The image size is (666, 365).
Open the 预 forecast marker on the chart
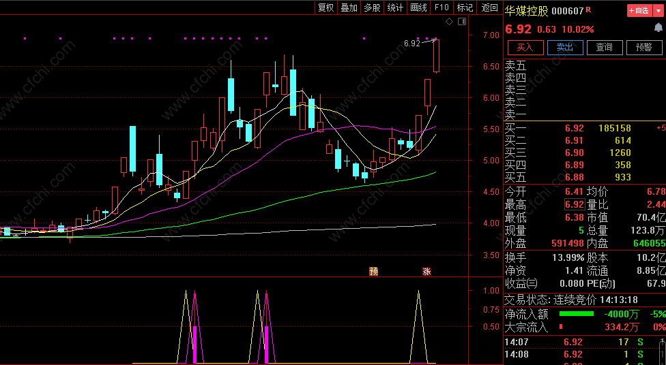point(373,271)
